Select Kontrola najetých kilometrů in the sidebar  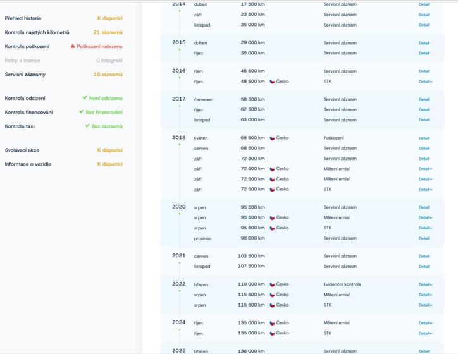click(x=37, y=32)
